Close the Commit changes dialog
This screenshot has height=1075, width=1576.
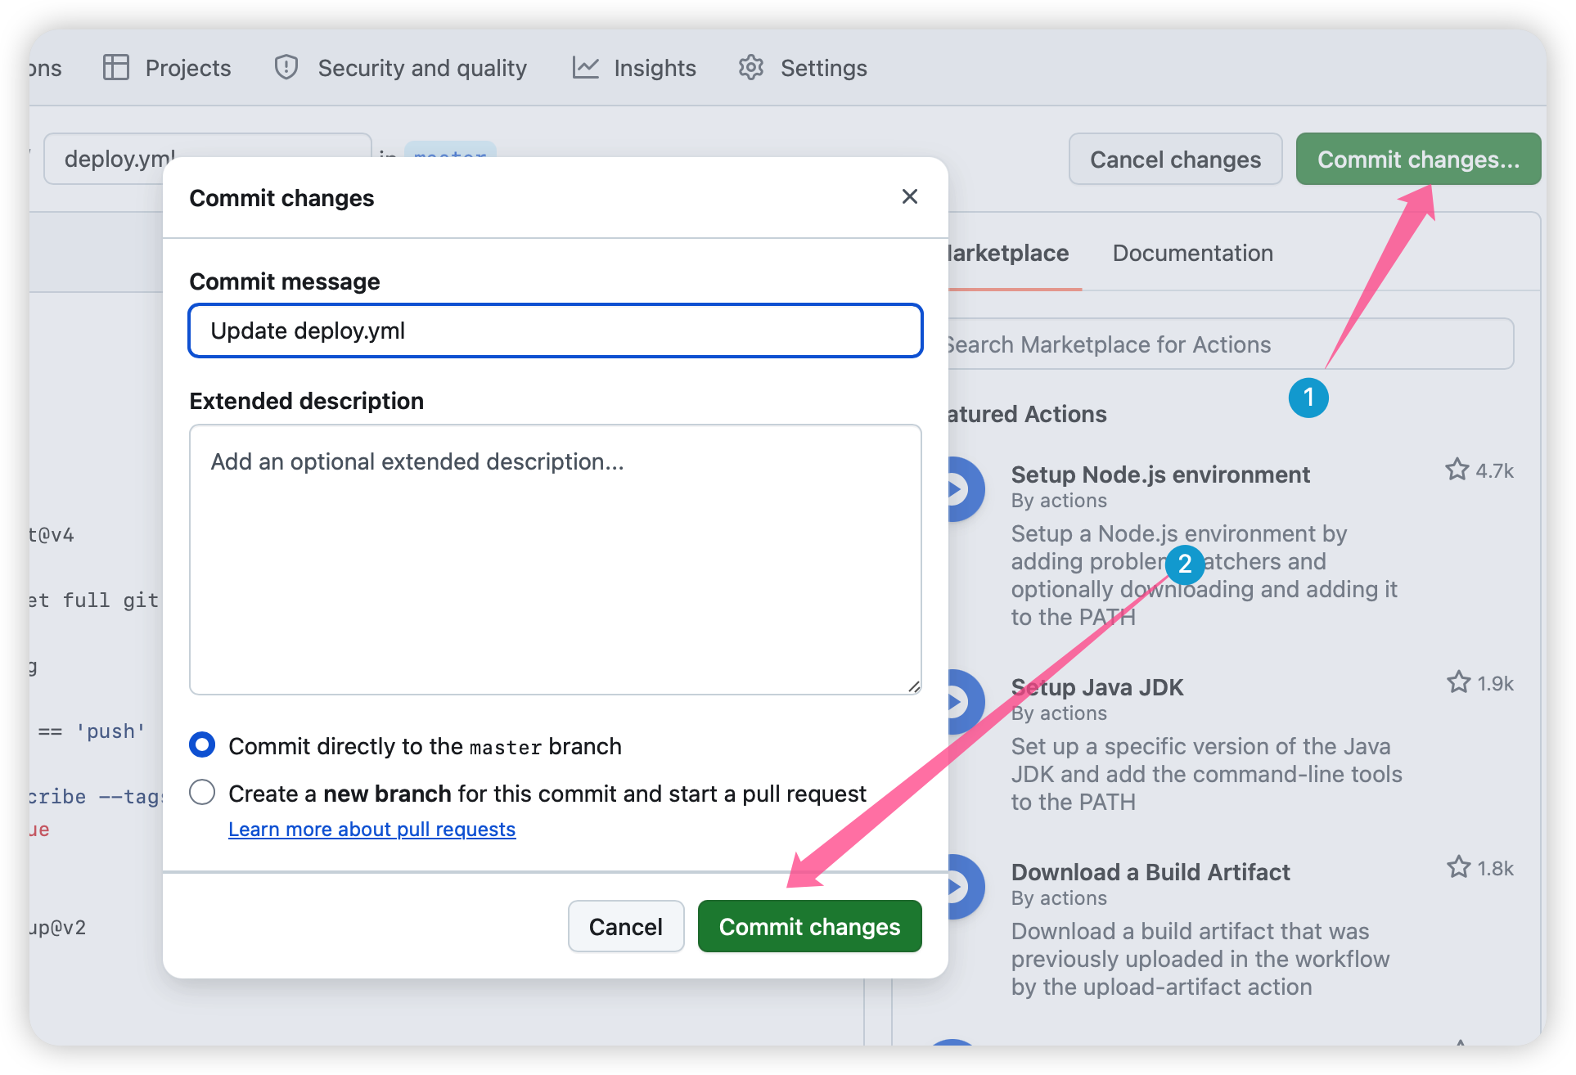point(909,197)
